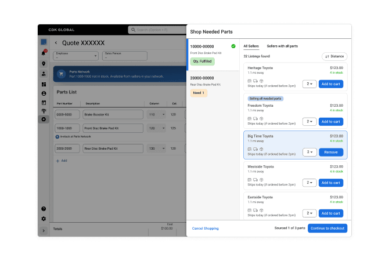Click the In-stock at Parts Network badge icon
The height and width of the screenshot is (261, 389).
tap(57, 136)
